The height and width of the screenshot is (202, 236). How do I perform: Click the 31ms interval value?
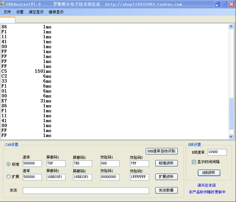pyautogui.click(x=46, y=101)
